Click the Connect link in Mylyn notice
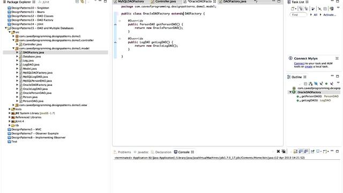 pos(299,63)
